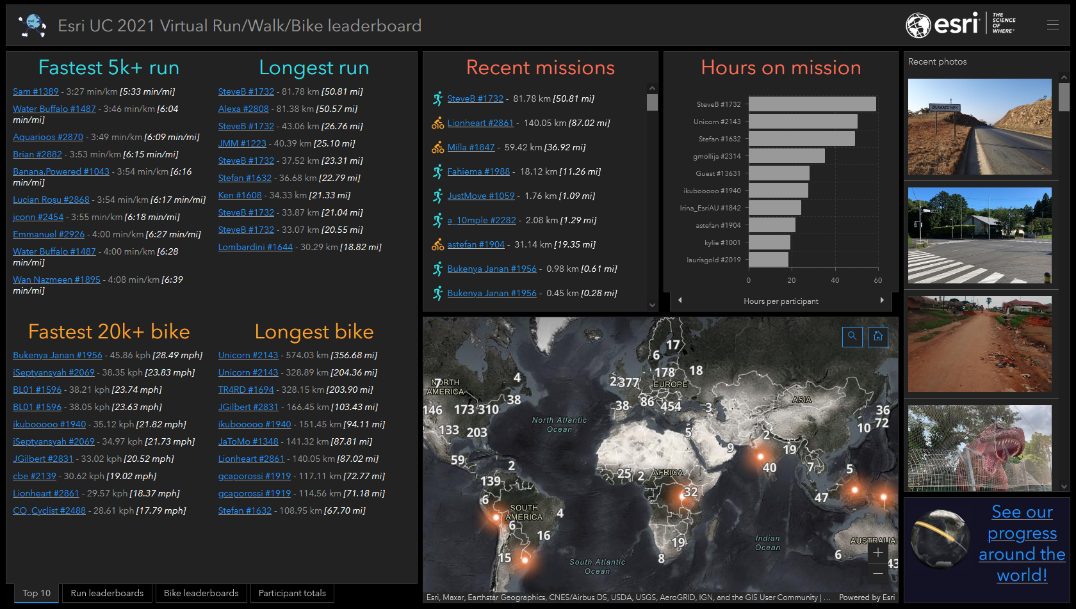Go to the next Hours on mission chart
The image size is (1076, 609).
[x=882, y=300]
